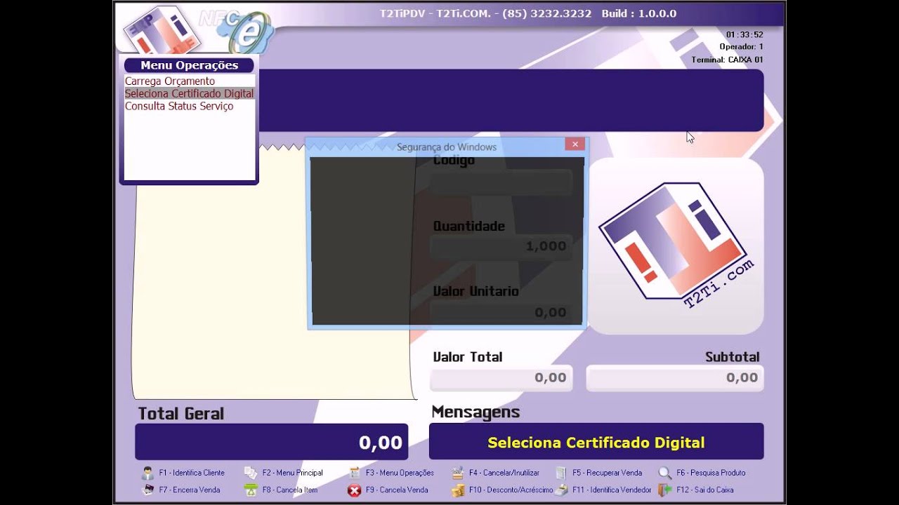The width and height of the screenshot is (899, 505).
Task: Click the F10 - Desconto/Acréscimo label
Action: 511,490
